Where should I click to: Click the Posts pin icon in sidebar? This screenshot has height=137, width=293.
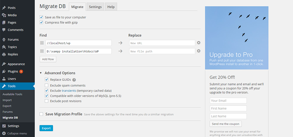pos(4,8)
